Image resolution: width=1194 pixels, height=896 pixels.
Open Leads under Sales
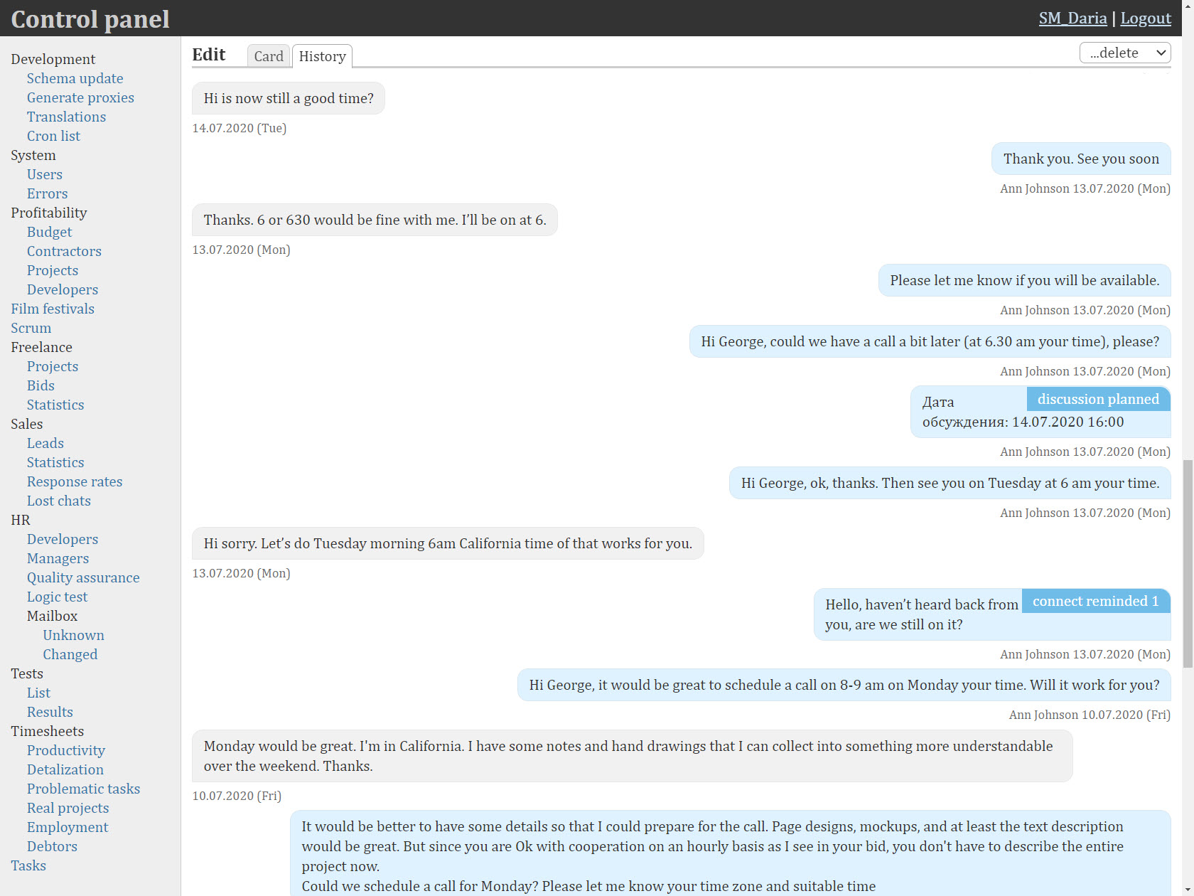point(45,443)
